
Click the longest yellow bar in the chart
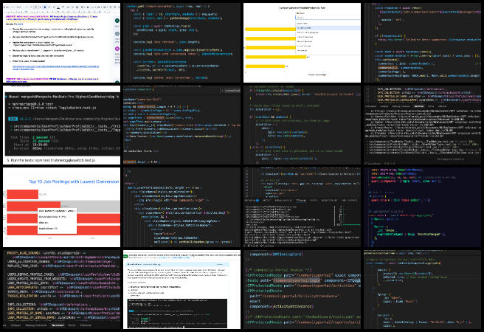276,57
